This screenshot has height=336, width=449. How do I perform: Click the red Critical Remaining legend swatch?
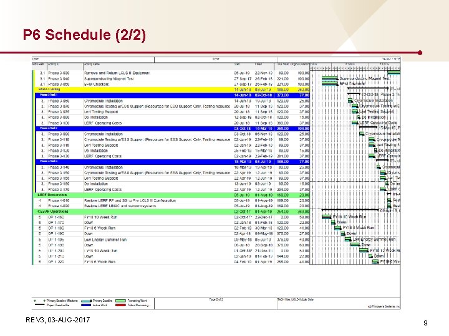point(120,305)
